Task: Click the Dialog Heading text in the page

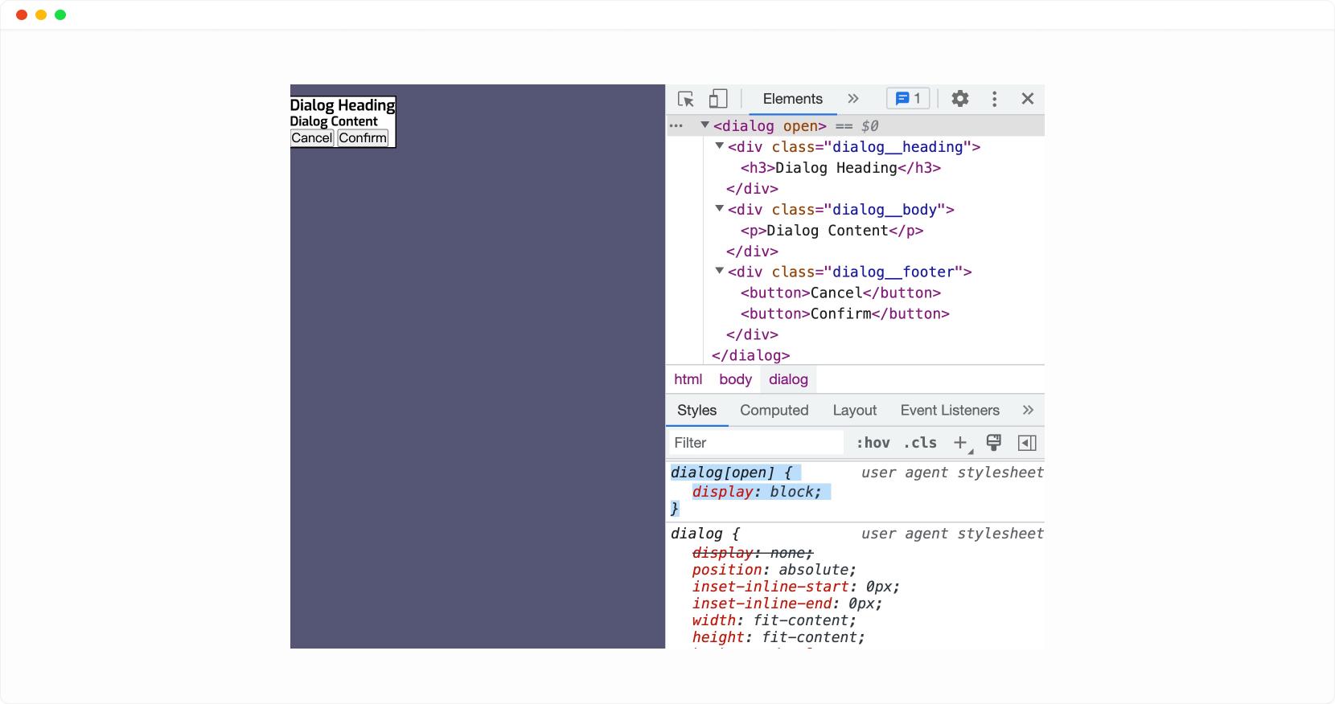Action: (x=343, y=105)
